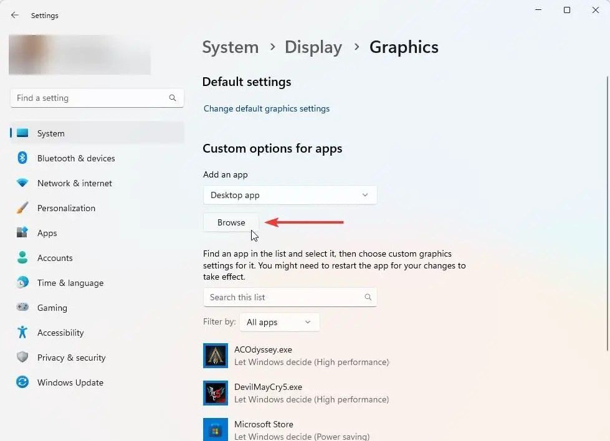Click the Network & internet globe icon
Screen dimensions: 610x441
click(x=22, y=183)
